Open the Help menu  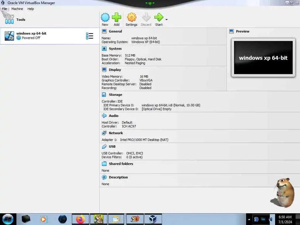pyautogui.click(x=30, y=9)
